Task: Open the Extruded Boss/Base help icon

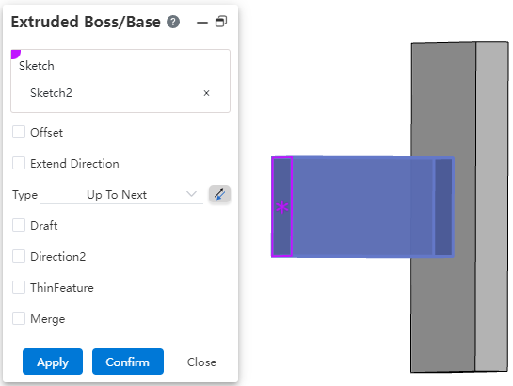Action: tap(173, 22)
